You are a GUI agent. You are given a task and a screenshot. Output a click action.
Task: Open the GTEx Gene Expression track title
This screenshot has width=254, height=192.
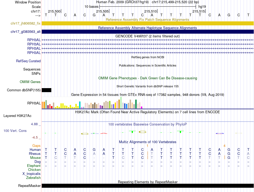click(148, 95)
